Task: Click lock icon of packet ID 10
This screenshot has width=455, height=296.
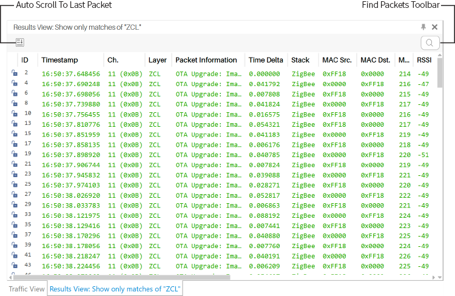Action: tap(14, 114)
